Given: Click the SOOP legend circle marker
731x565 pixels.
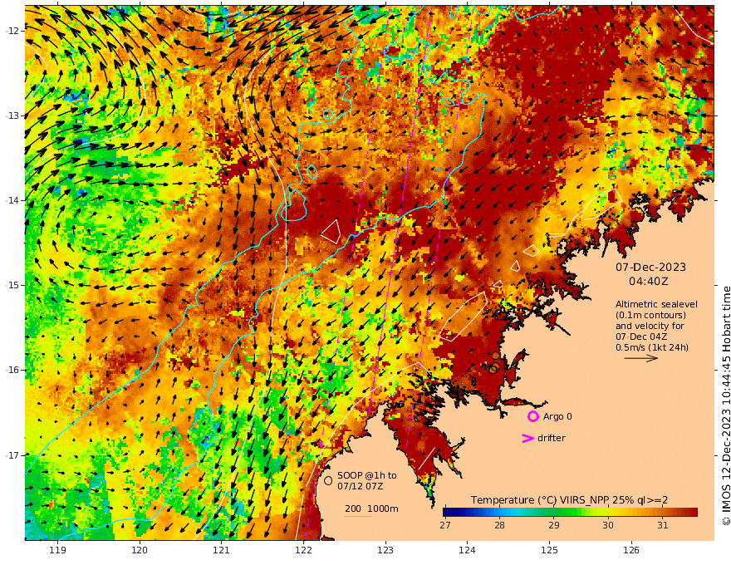Looking at the screenshot, I should [x=328, y=480].
